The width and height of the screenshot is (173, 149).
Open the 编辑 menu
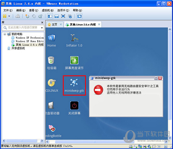21,10
